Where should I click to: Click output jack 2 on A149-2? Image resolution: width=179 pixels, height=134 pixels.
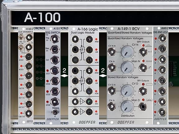click(x=163, y=49)
